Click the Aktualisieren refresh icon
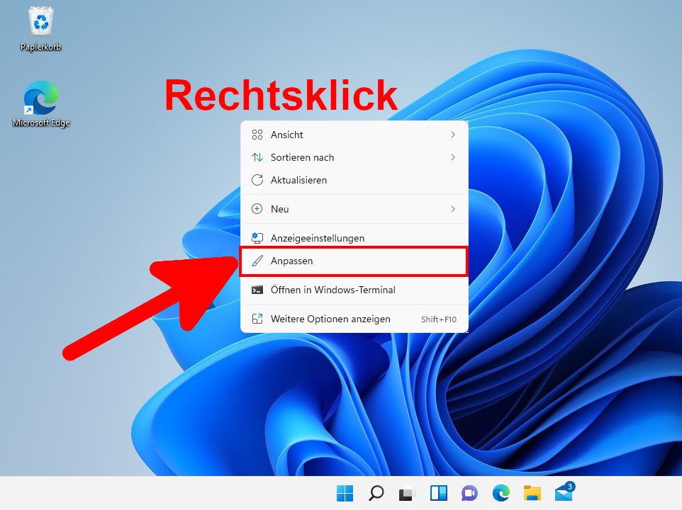Screen dimensions: 682x510 pyautogui.click(x=258, y=180)
